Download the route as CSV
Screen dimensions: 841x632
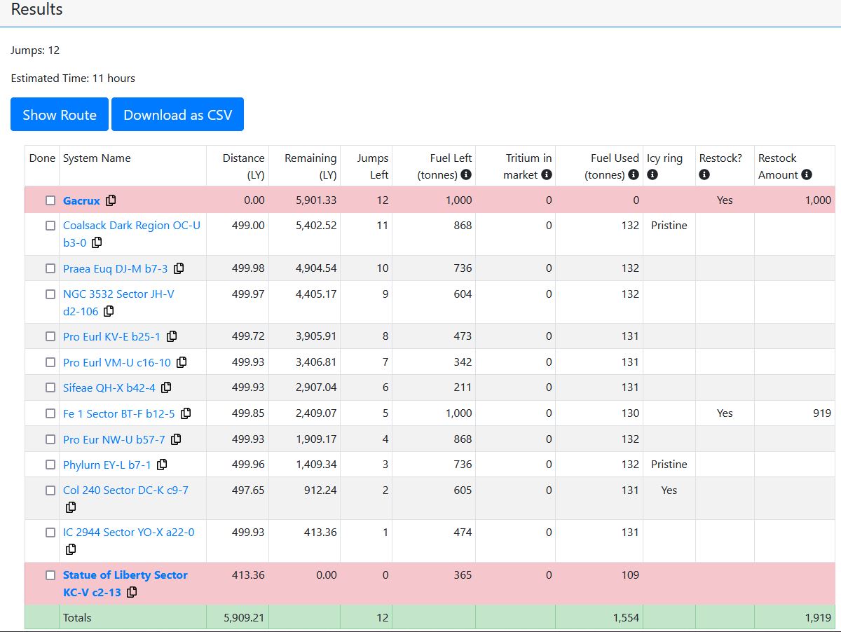(x=177, y=115)
